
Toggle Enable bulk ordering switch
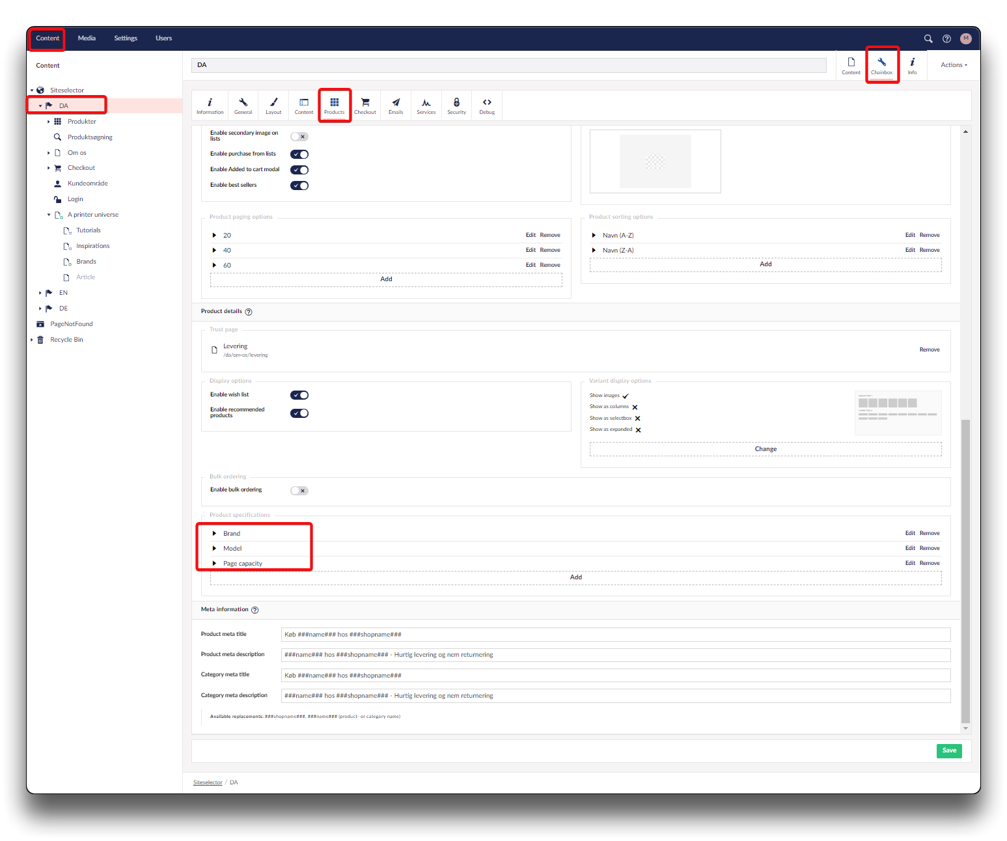click(299, 491)
